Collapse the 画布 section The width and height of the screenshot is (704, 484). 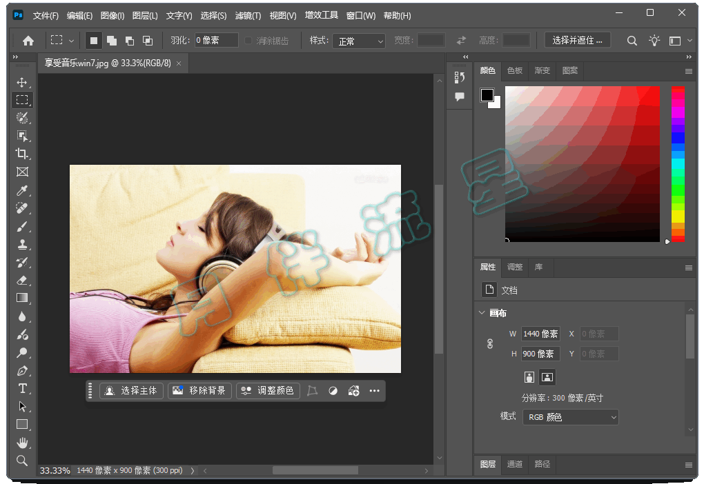coord(482,313)
